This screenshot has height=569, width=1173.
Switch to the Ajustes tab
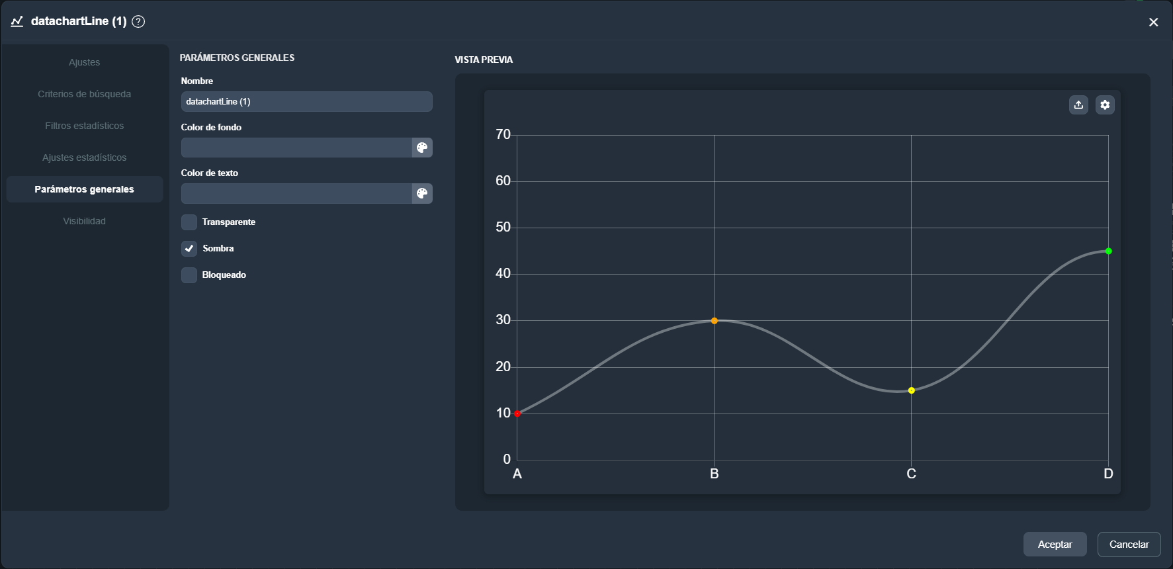[85, 62]
